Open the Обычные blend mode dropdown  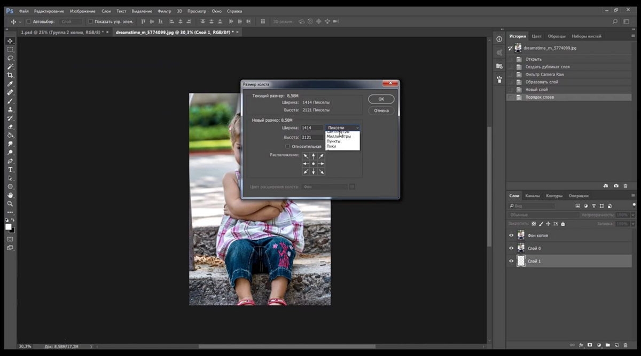(544, 215)
